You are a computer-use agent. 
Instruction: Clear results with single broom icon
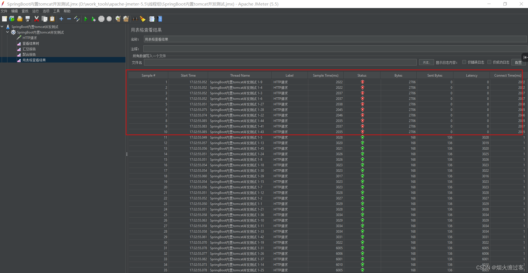[118, 19]
